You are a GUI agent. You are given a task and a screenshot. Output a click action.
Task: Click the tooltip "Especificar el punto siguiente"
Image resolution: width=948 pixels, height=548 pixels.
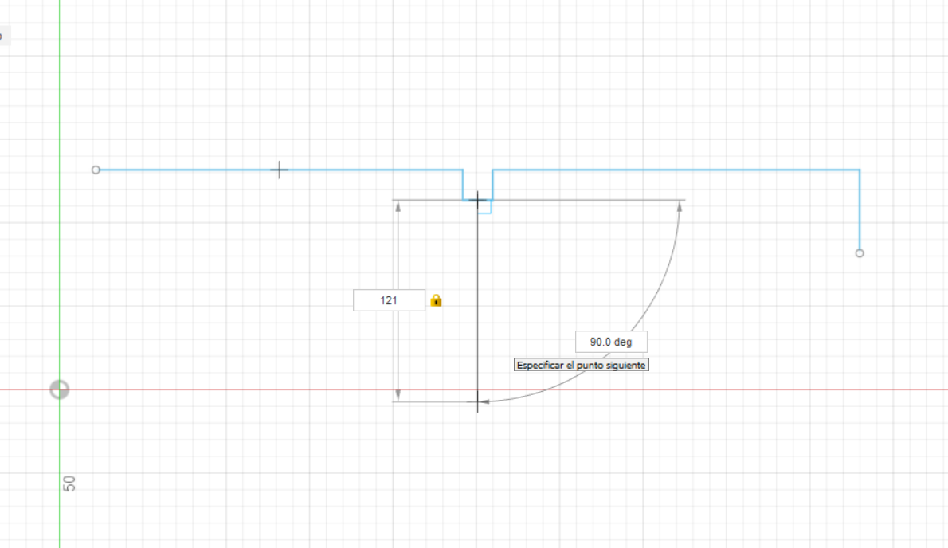581,365
